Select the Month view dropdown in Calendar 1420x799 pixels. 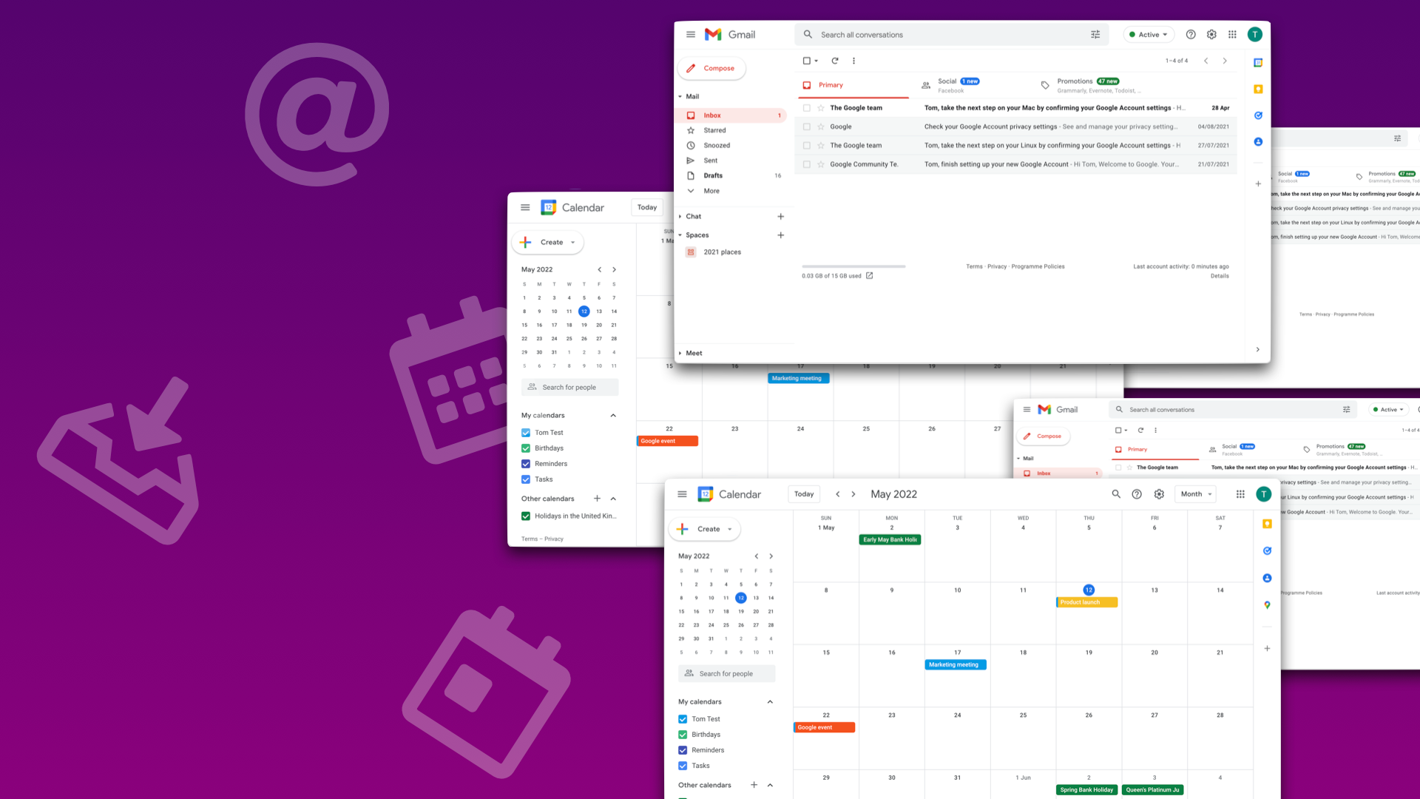[x=1194, y=493]
